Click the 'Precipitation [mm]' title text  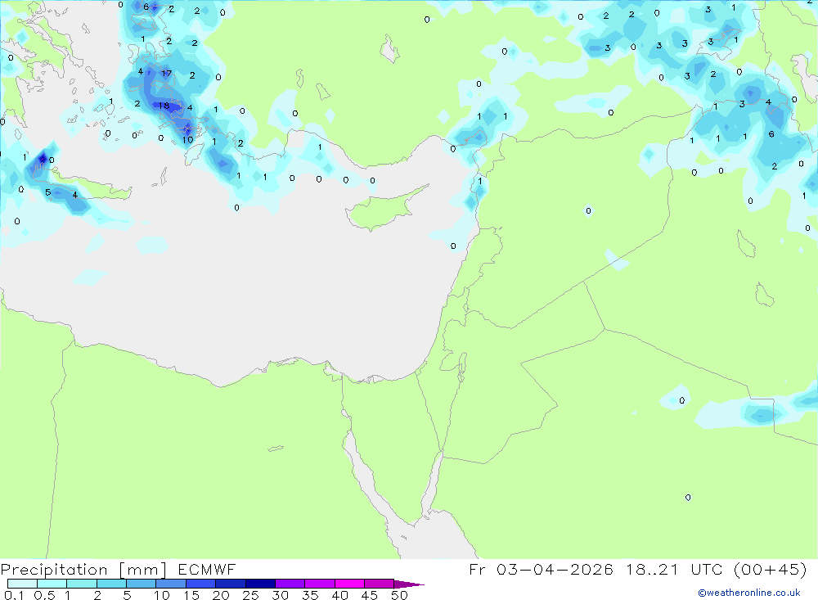[x=83, y=570]
